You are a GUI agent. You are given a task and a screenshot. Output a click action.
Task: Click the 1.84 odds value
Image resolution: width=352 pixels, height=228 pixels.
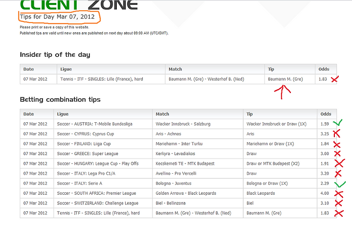(x=325, y=144)
